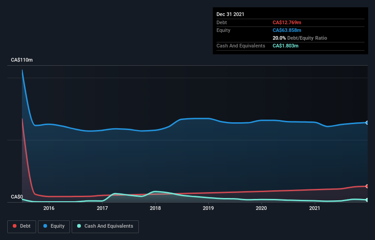Screen dimensions: 375x240
Task: Select the Cash endpoint marker at Dec 2021
Action: coord(367,200)
